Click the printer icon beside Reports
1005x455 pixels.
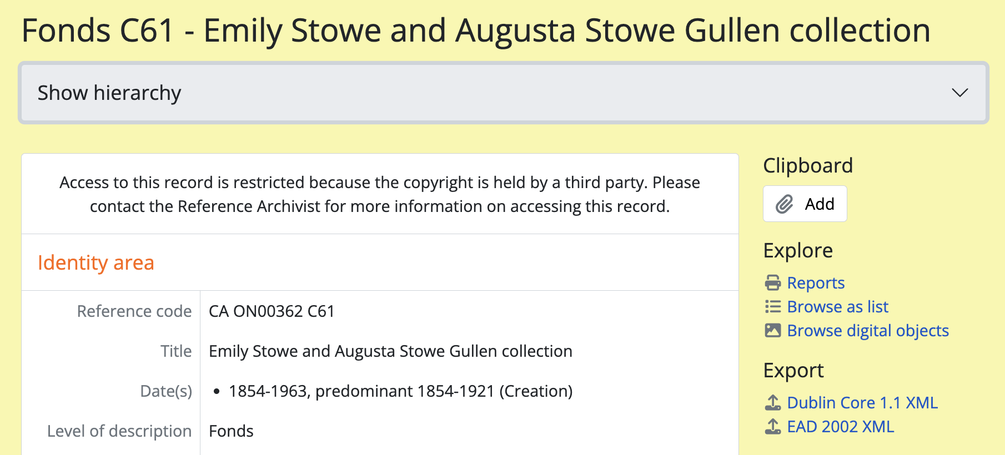(772, 283)
